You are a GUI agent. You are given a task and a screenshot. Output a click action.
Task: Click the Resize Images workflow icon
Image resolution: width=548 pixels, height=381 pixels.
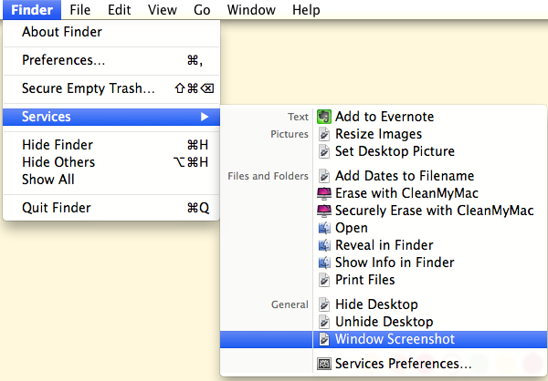(324, 134)
